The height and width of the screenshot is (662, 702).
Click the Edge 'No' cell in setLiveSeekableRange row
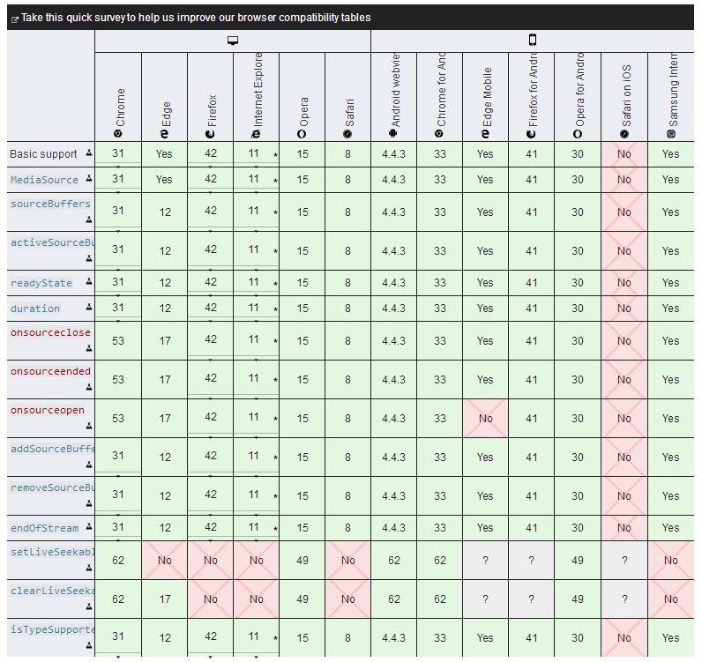[x=164, y=560]
